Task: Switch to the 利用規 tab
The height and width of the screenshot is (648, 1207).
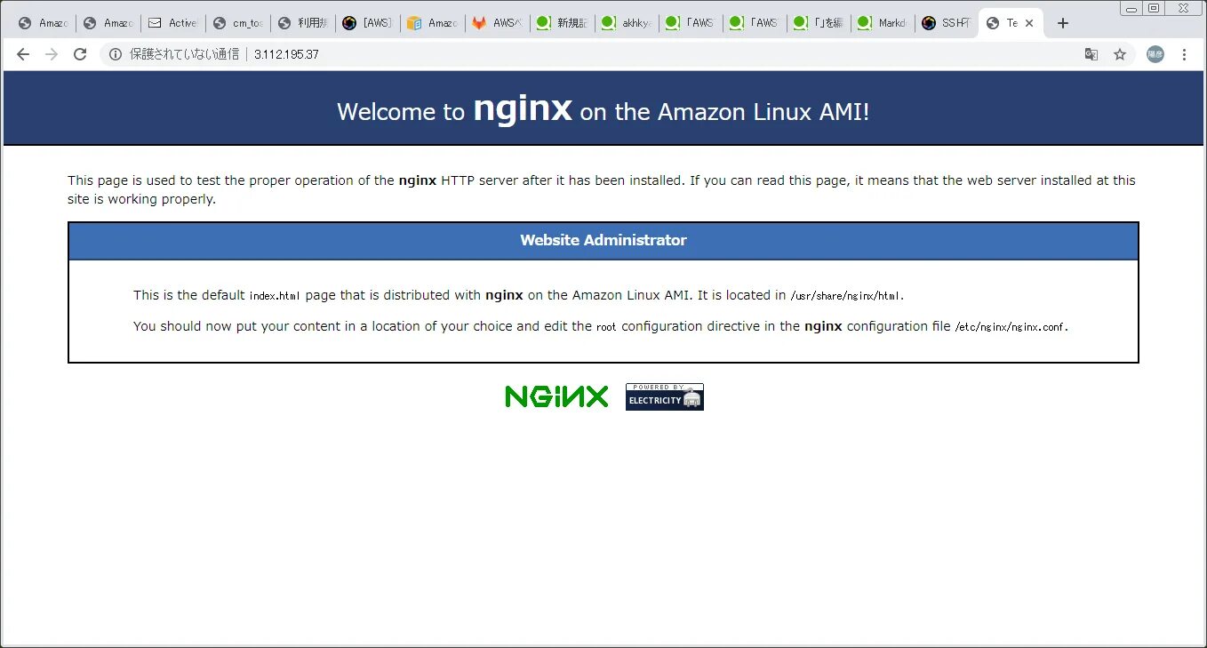Action: pos(302,23)
